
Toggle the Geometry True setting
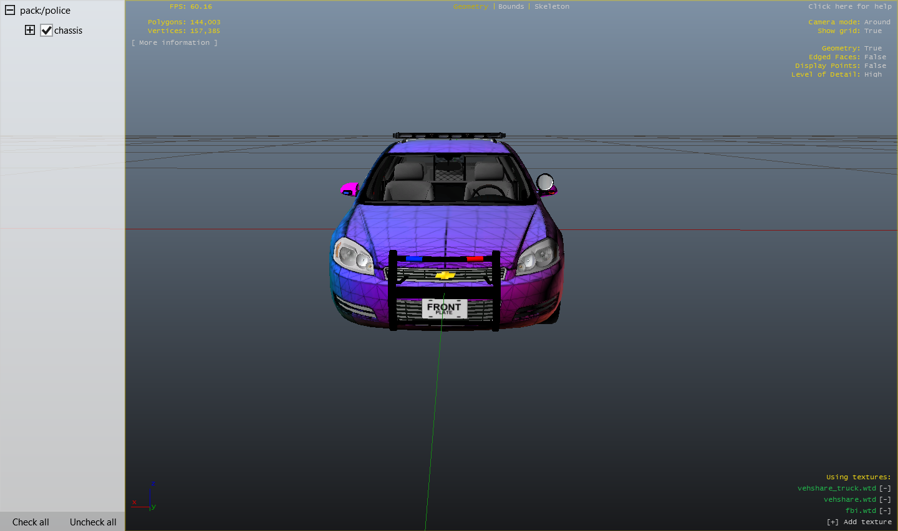pos(872,49)
